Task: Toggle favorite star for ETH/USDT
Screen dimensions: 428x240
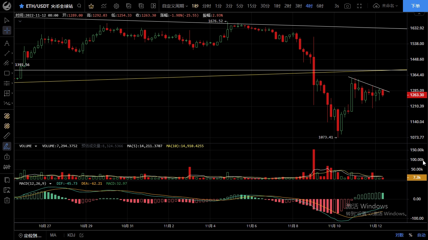Action: [22, 6]
